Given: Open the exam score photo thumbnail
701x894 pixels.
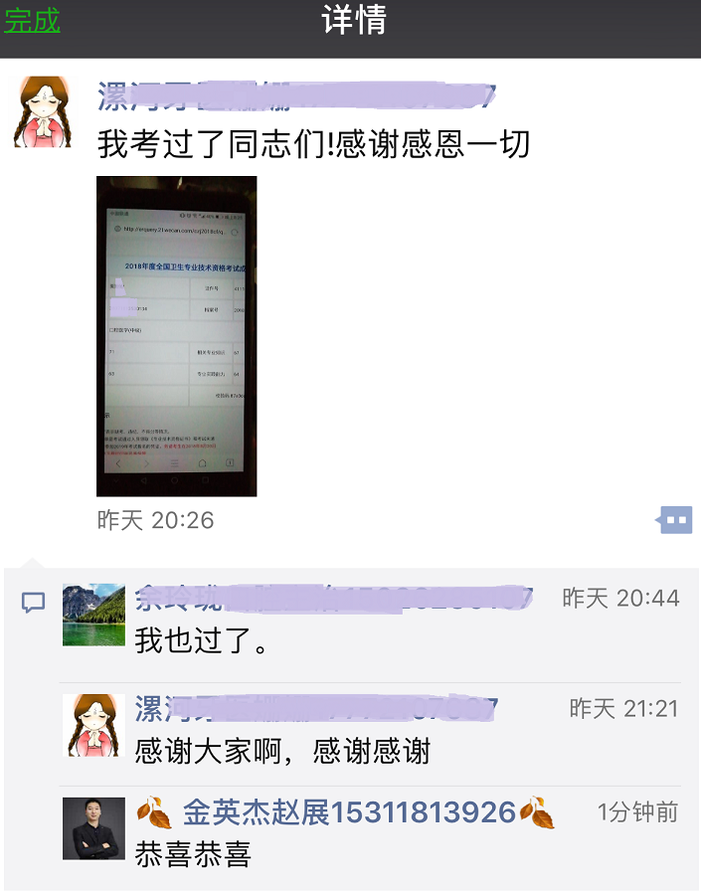Looking at the screenshot, I should pyautogui.click(x=177, y=336).
